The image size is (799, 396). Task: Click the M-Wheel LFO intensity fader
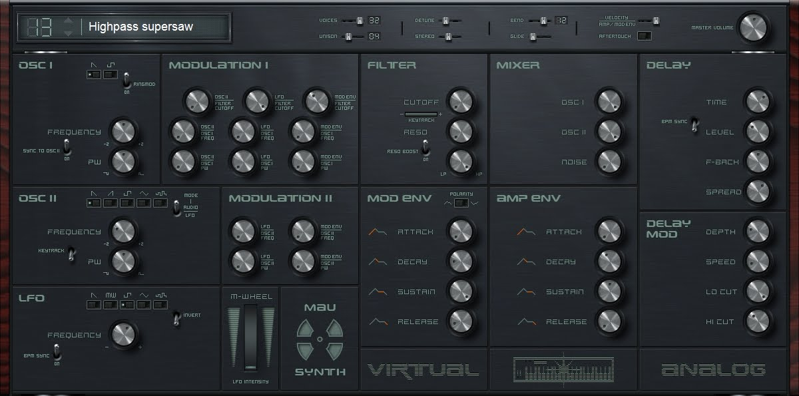coord(250,337)
